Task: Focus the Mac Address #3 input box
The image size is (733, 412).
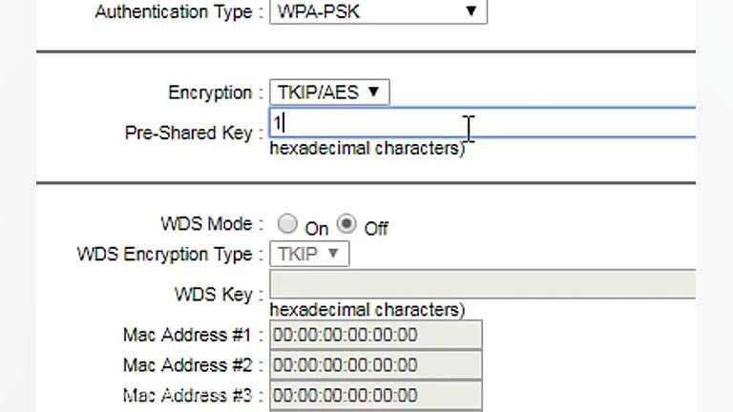Action: [x=376, y=395]
